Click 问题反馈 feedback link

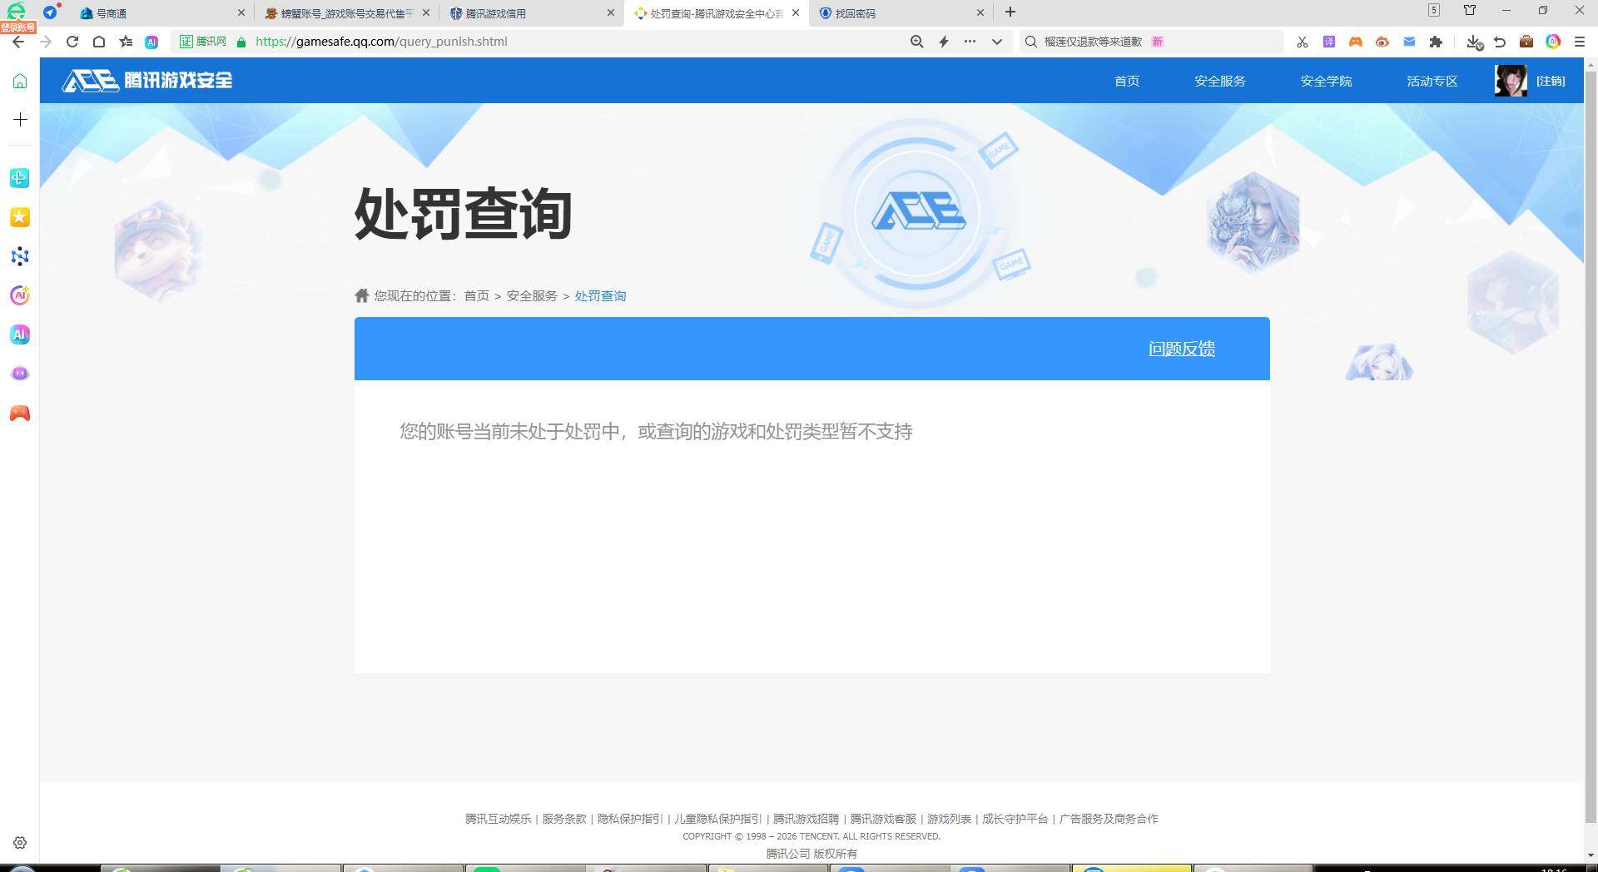pos(1182,349)
